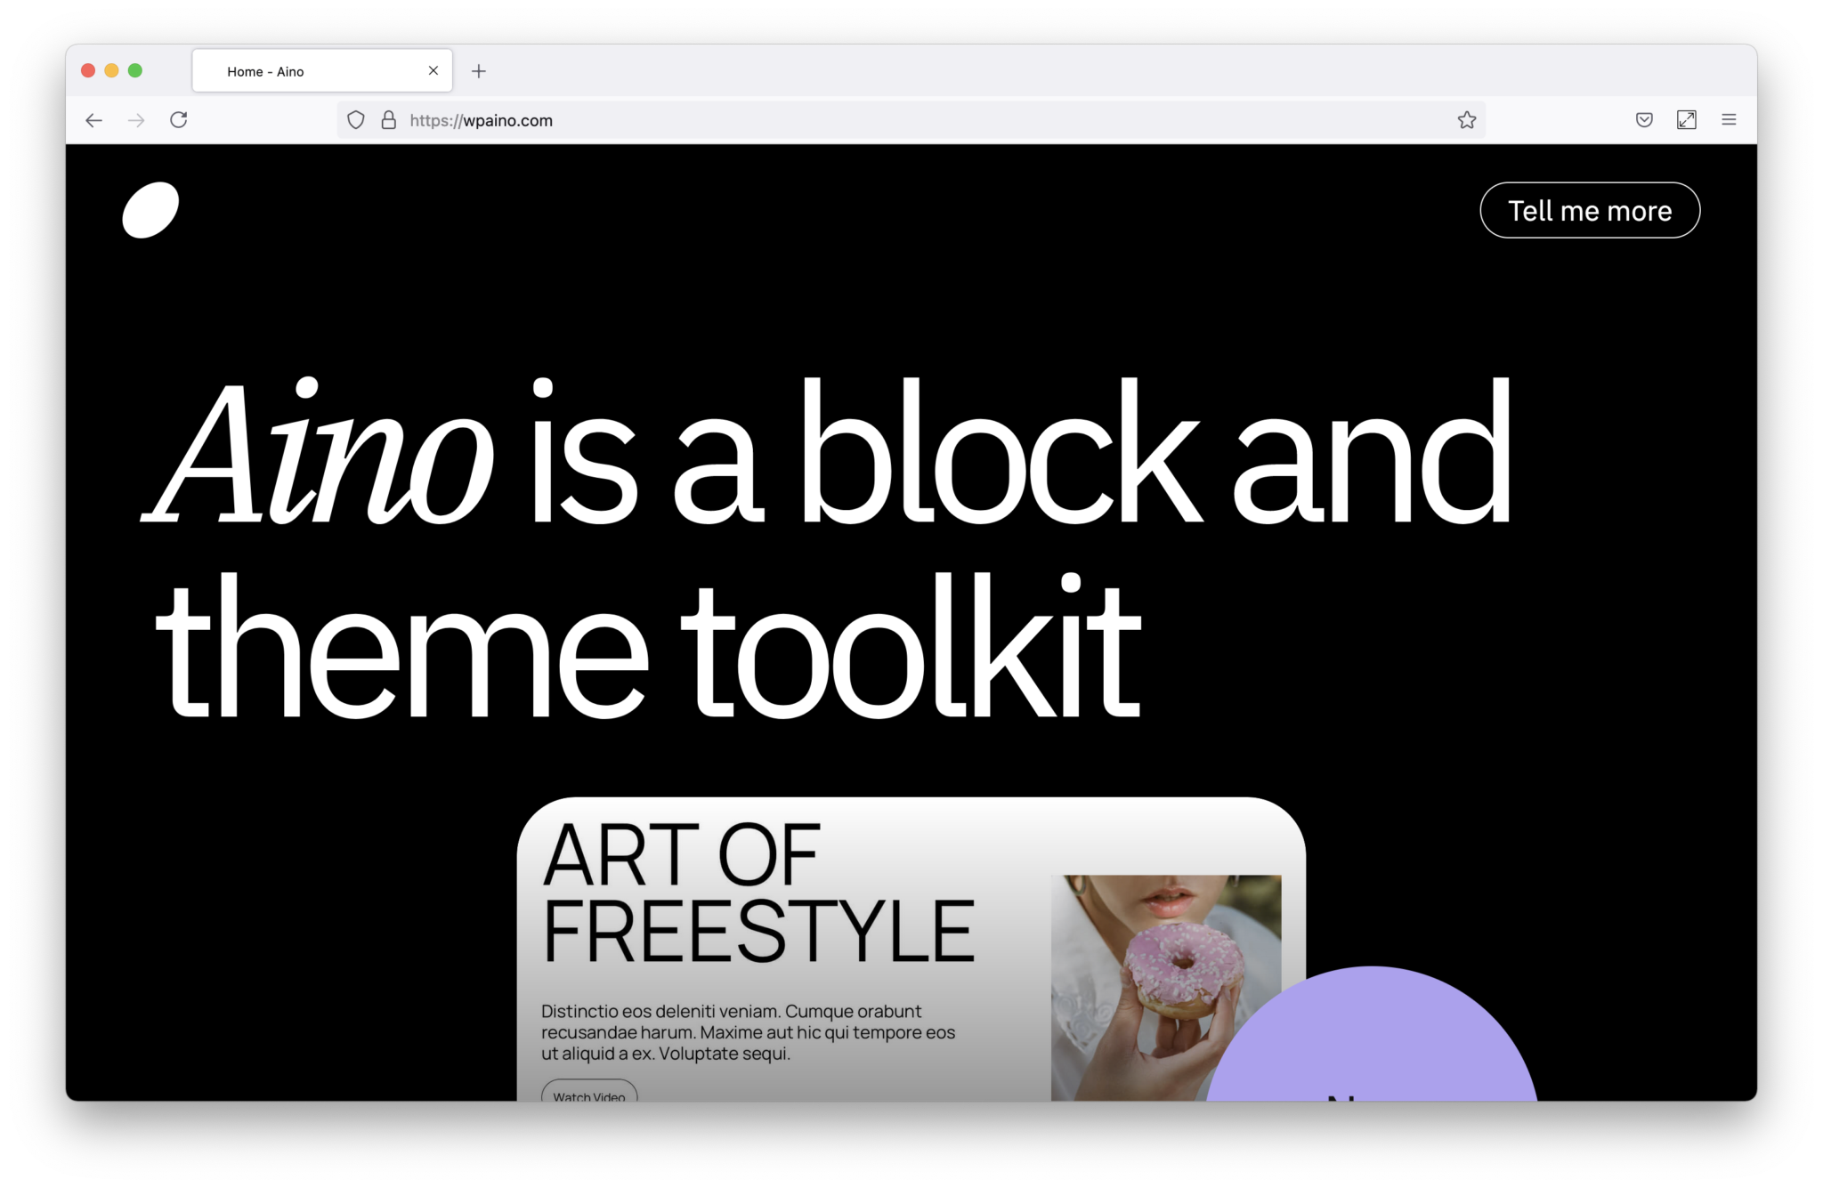This screenshot has width=1823, height=1188.
Task: Open a new tab with the plus button
Action: (x=479, y=71)
